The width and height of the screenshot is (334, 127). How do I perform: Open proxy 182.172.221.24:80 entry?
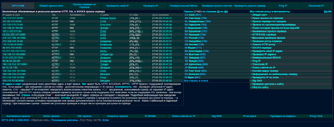coord(13,18)
